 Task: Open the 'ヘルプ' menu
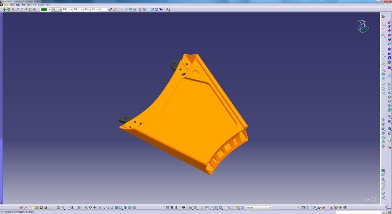[x=47, y=5]
